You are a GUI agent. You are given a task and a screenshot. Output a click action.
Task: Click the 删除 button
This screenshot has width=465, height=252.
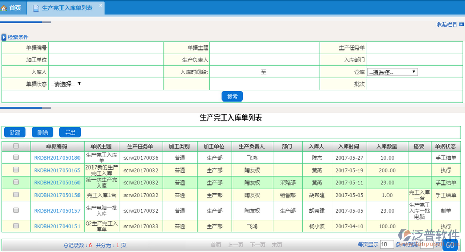(42, 132)
